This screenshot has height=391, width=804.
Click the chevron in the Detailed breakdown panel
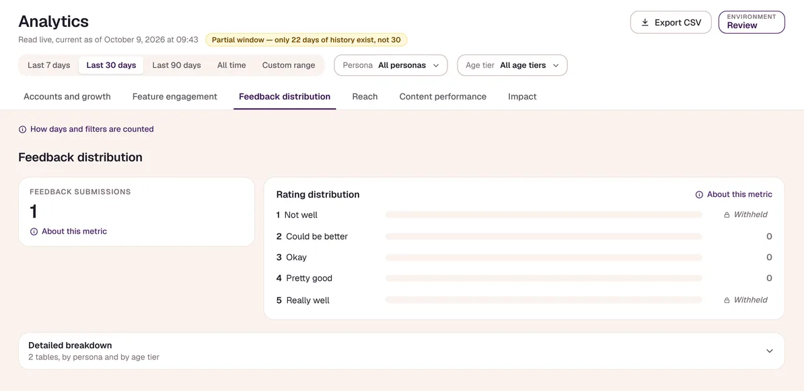coord(769,351)
